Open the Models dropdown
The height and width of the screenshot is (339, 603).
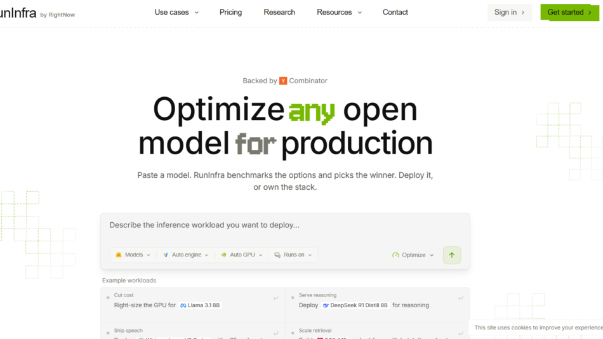click(133, 255)
